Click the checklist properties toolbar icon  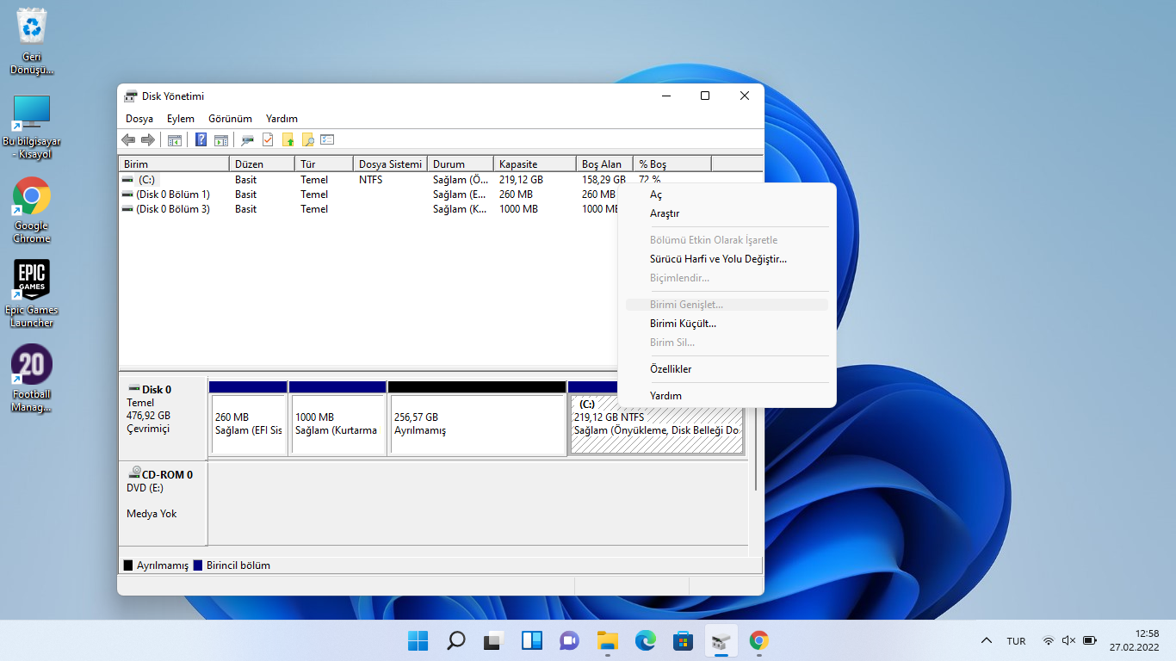tap(327, 139)
